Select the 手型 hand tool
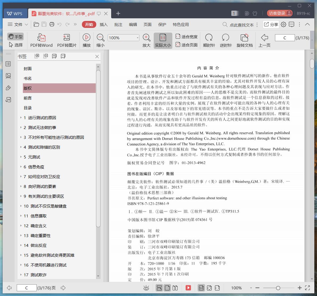317x296 pixels. 16,37
